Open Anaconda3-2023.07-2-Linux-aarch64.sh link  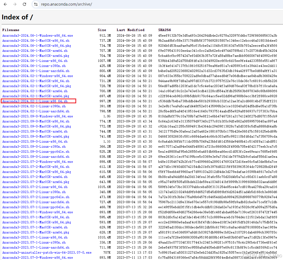(x=36, y=202)
